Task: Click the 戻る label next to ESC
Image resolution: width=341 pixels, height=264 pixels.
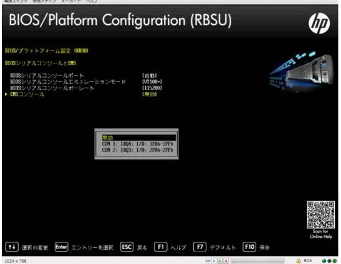Action: (x=142, y=247)
